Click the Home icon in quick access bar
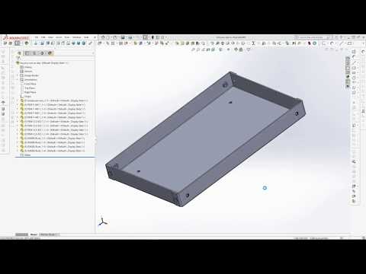This screenshot has height=274, width=366. (103, 37)
